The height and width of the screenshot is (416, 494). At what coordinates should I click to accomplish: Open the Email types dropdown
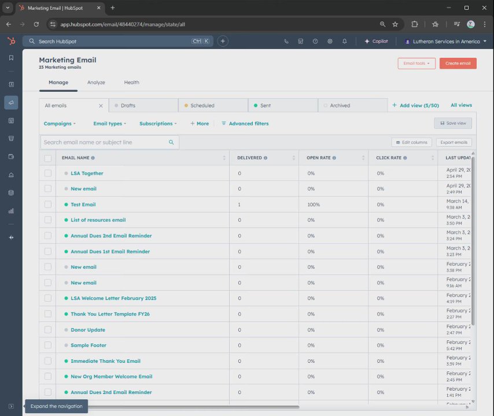pos(109,124)
